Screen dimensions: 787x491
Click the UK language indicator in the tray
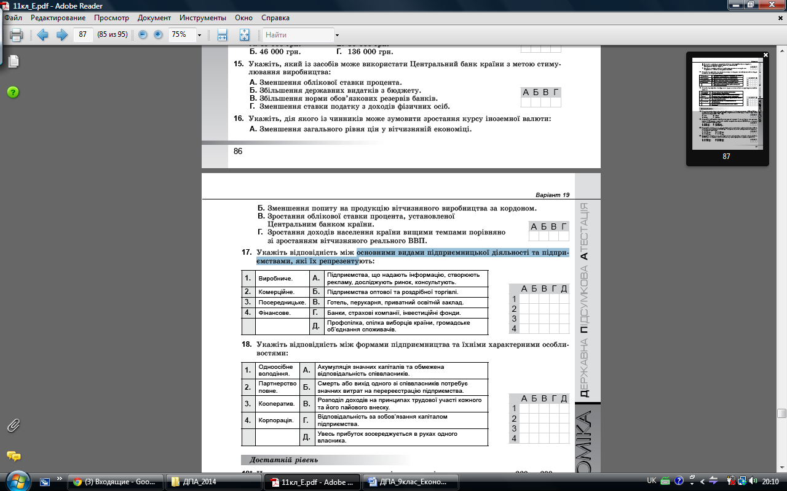[x=652, y=481]
